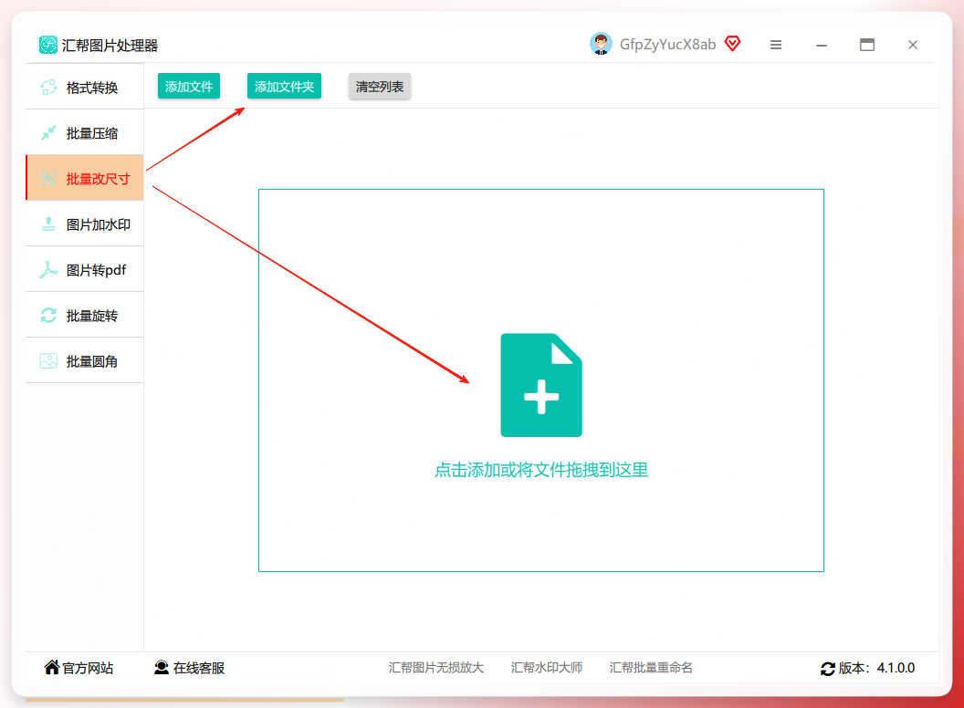Switch to the 批量旋转 tab

[85, 316]
